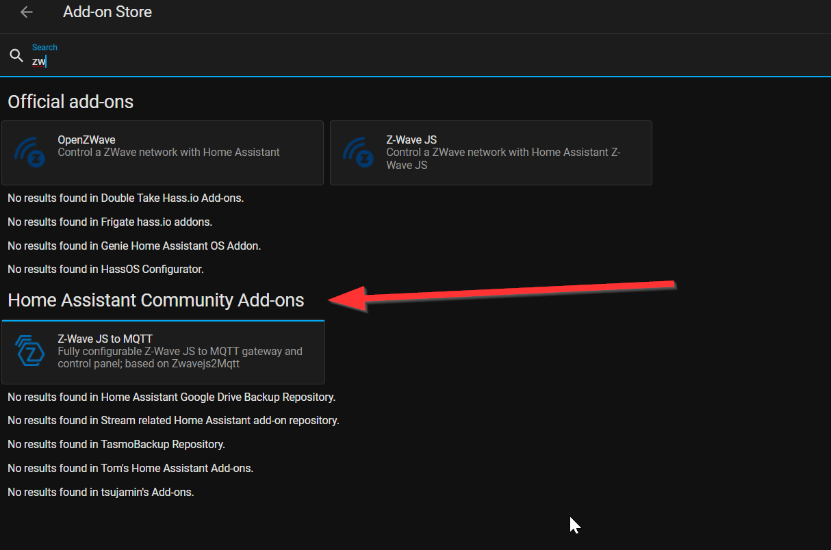Open the OpenZWave add-on card
The image size is (831, 550).
pyautogui.click(x=162, y=153)
